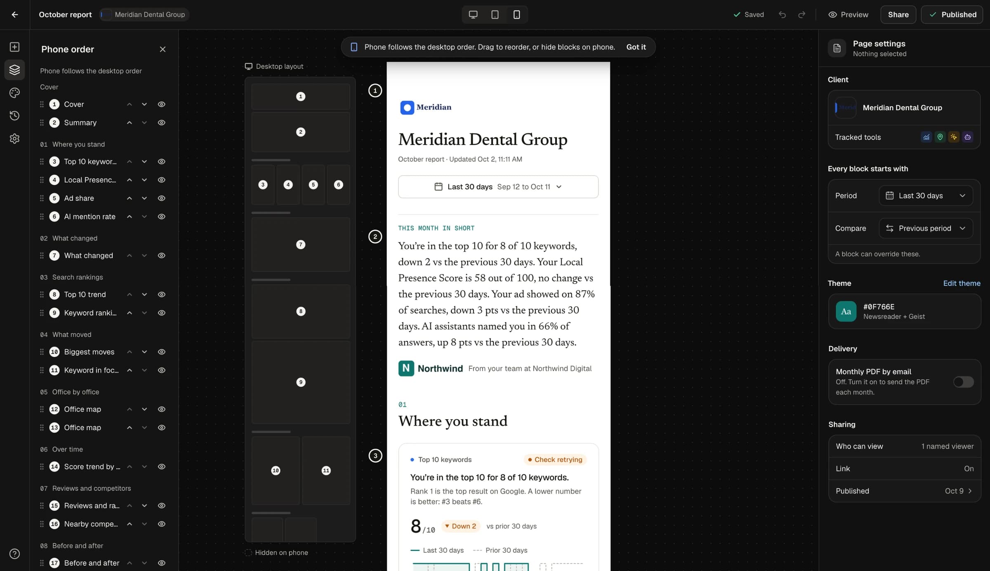Open the Compare dropdown
990x571 pixels.
click(x=926, y=228)
